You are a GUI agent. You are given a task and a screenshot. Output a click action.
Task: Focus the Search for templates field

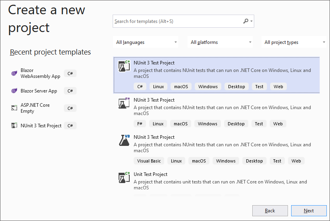[x=183, y=21]
